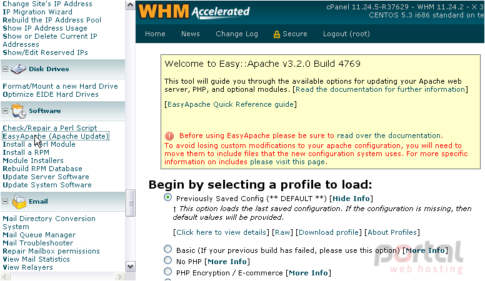Screen dimensions: 485x281
Task: Collapse the Disk Drives section
Action: [5, 69]
